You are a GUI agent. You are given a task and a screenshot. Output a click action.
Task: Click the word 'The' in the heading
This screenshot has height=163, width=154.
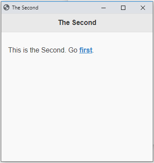64,22
